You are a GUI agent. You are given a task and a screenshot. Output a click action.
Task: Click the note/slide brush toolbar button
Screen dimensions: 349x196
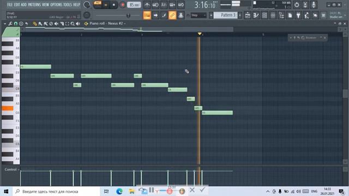[164, 15]
